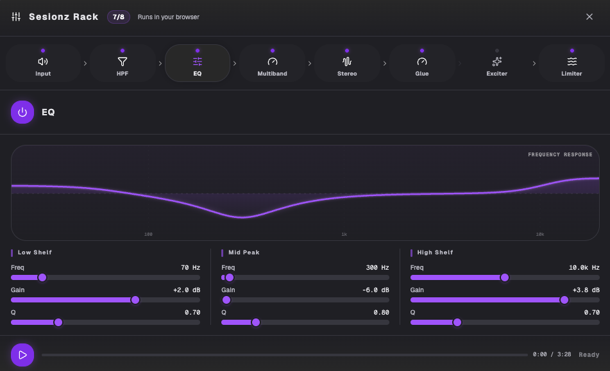Click the 0.80 Mid Peak Q value
The image size is (610, 371).
click(x=381, y=312)
